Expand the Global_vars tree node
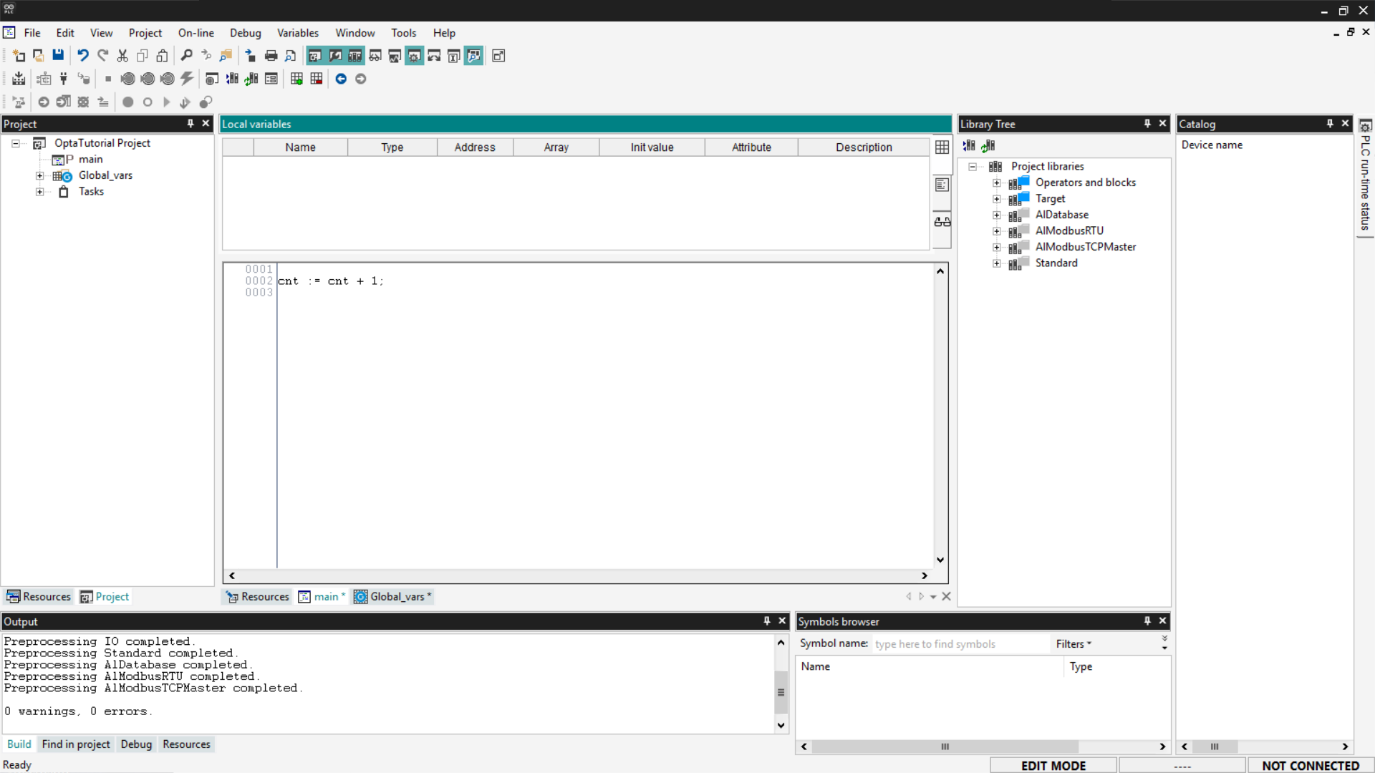The image size is (1375, 773). pyautogui.click(x=40, y=175)
